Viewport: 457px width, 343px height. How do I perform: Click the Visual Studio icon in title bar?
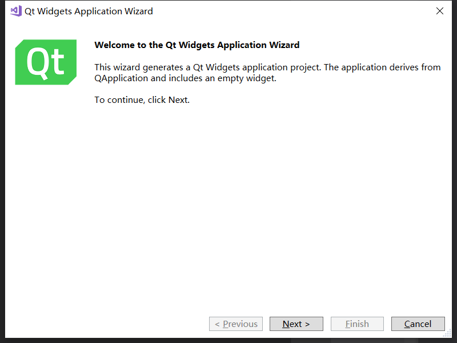[16, 11]
